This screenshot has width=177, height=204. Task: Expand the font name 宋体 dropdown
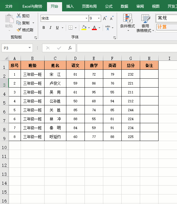pos(86,18)
